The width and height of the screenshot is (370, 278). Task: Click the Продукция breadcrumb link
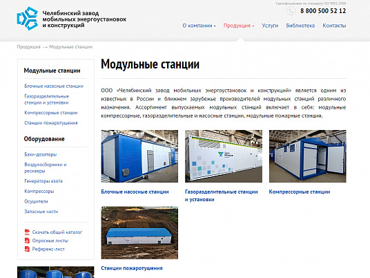point(28,47)
